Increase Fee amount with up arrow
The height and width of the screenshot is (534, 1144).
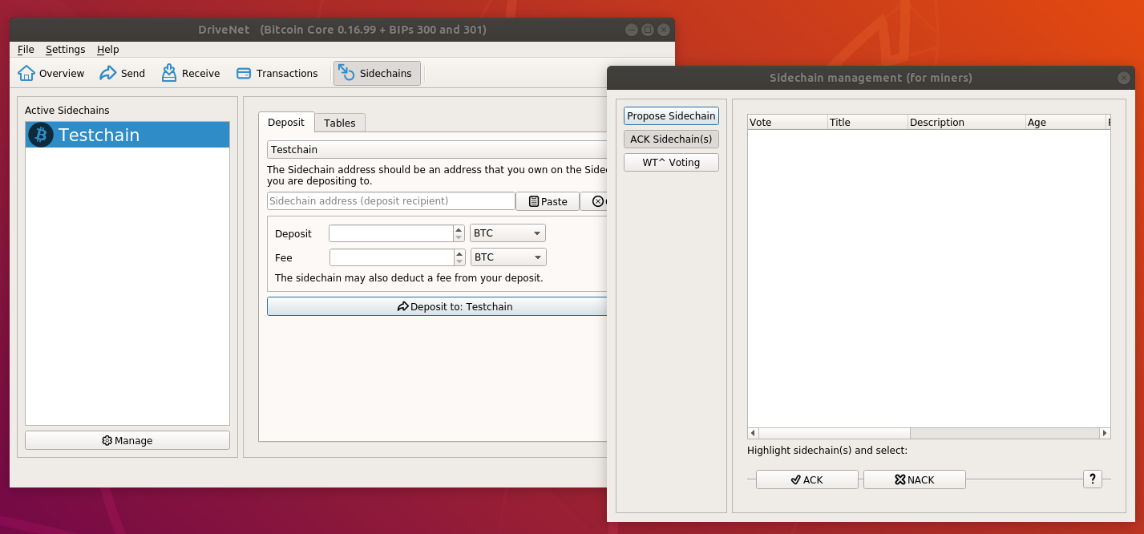coord(459,253)
